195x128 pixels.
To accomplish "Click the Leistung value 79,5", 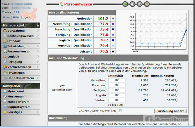I will pyautogui.click(x=104, y=51).
